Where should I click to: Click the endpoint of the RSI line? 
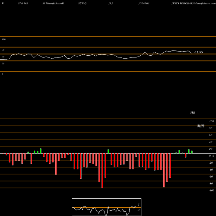click(191, 53)
